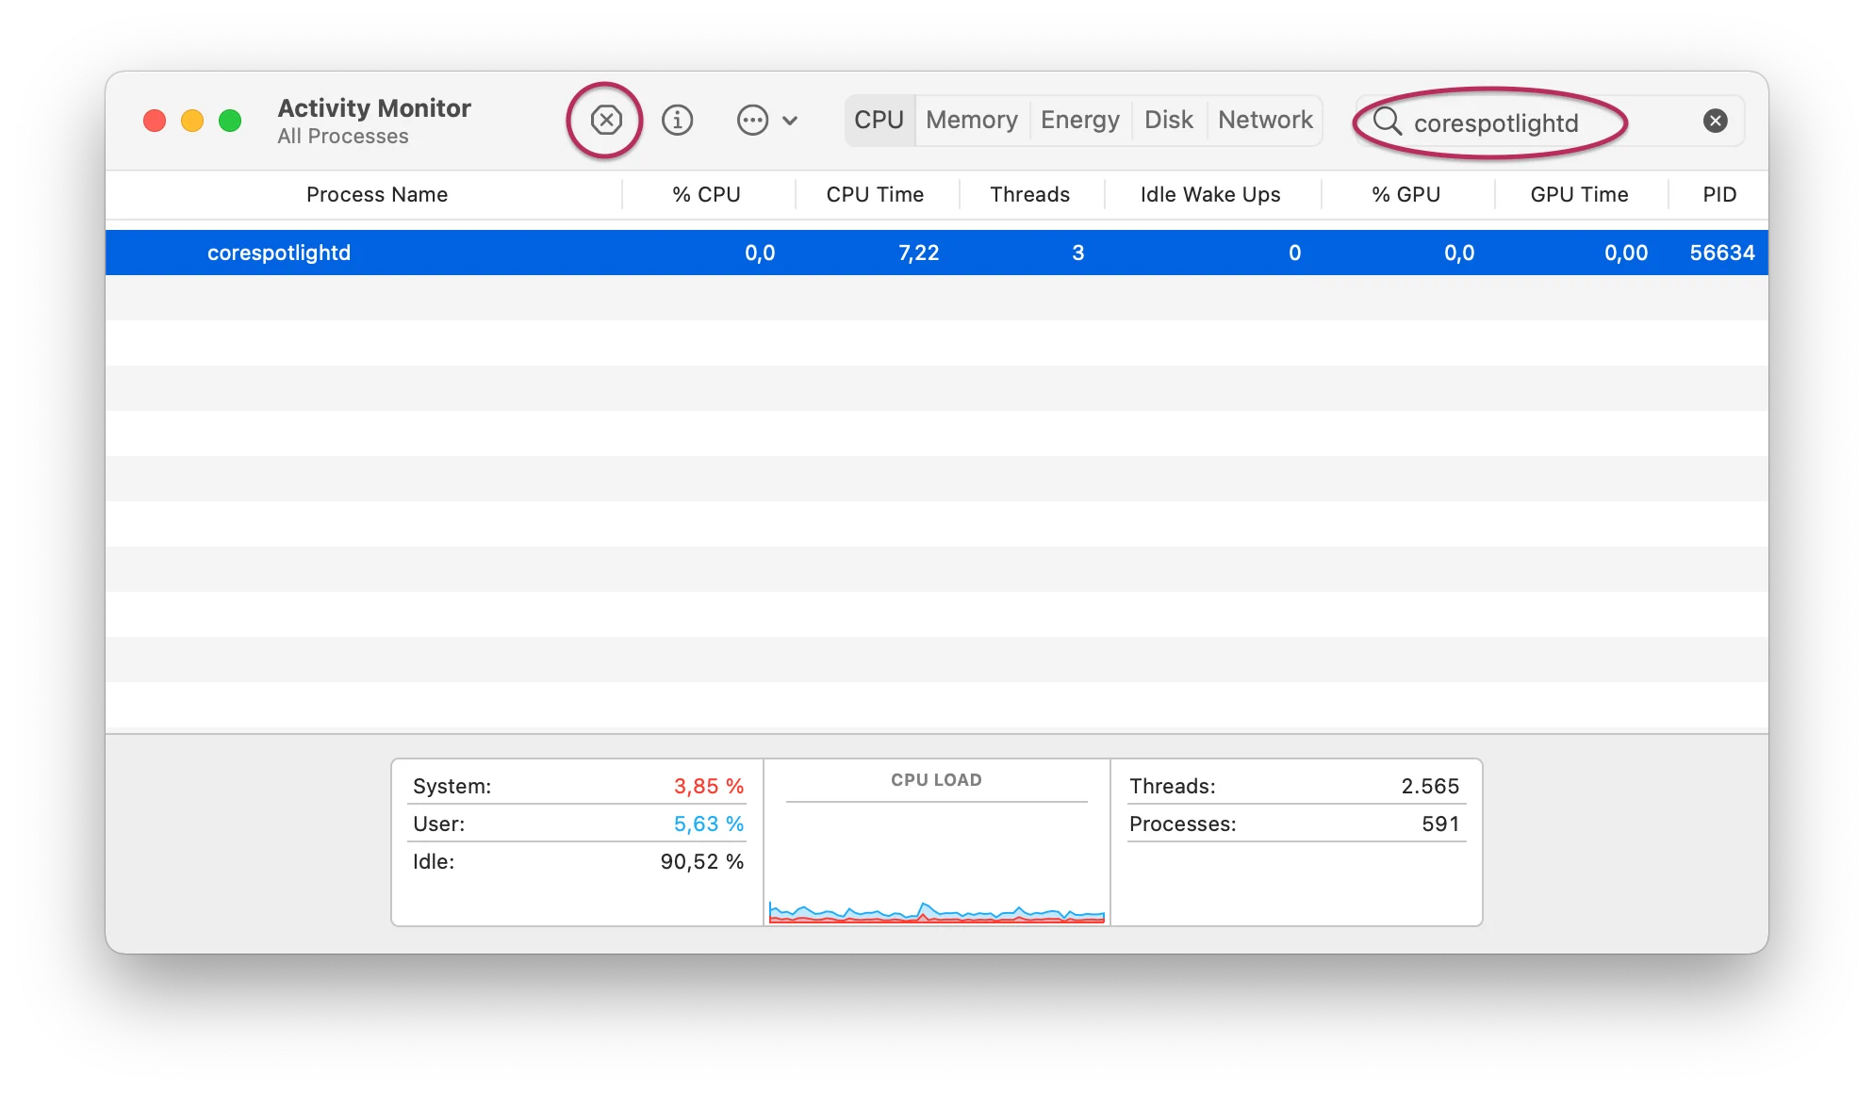Sort by the PID column header
Screen dimensions: 1874x1093
point(1718,194)
